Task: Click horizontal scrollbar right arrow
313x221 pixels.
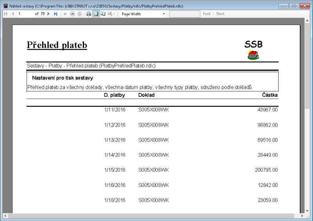Action: 302,216
